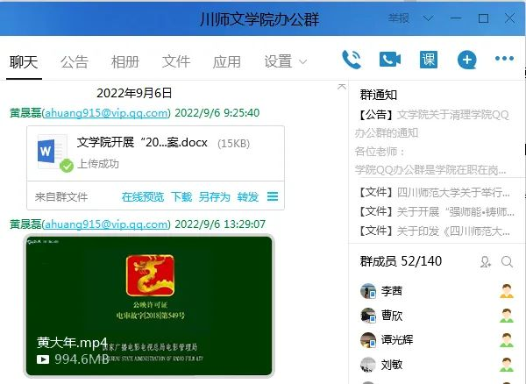
Task: Open 【文件】四川师范大学关于举行 item
Action: click(x=435, y=192)
